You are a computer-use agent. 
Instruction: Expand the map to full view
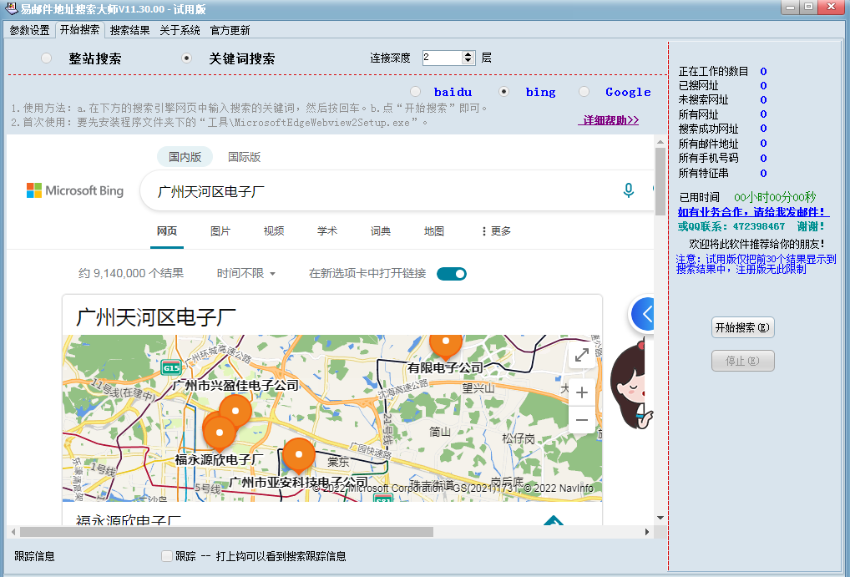click(582, 355)
